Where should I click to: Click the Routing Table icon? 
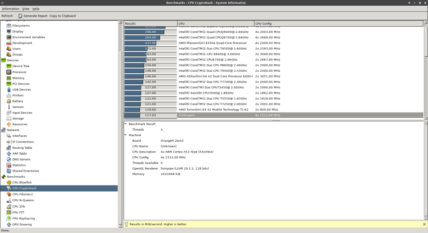9,148
